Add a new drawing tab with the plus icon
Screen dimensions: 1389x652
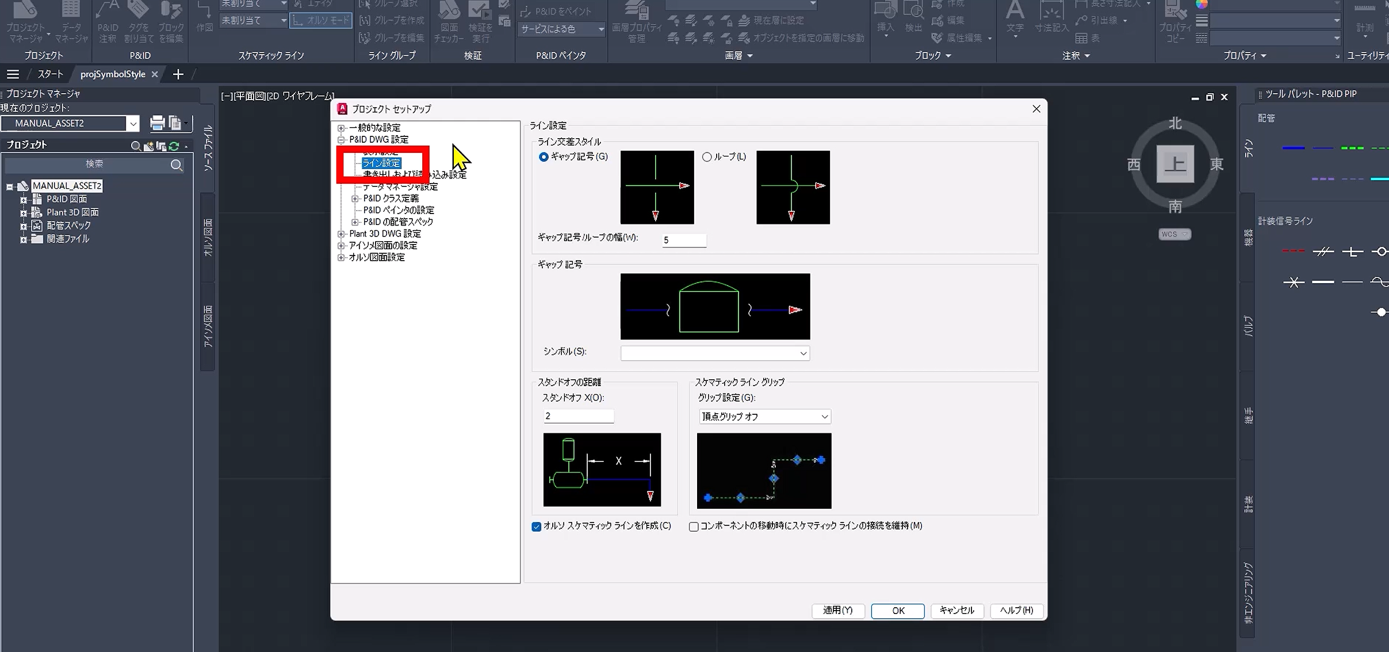point(178,74)
